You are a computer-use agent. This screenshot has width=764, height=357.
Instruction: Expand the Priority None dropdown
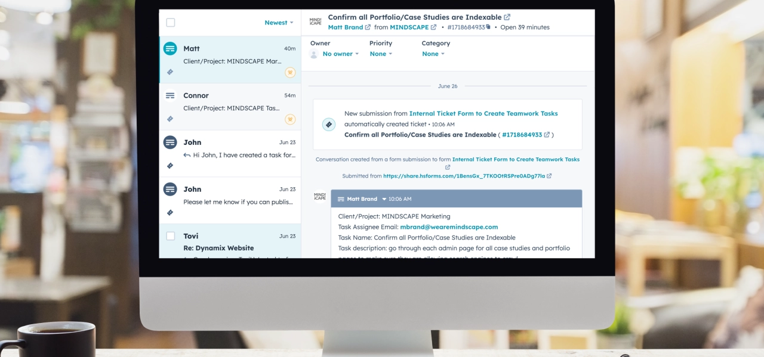[x=381, y=54]
